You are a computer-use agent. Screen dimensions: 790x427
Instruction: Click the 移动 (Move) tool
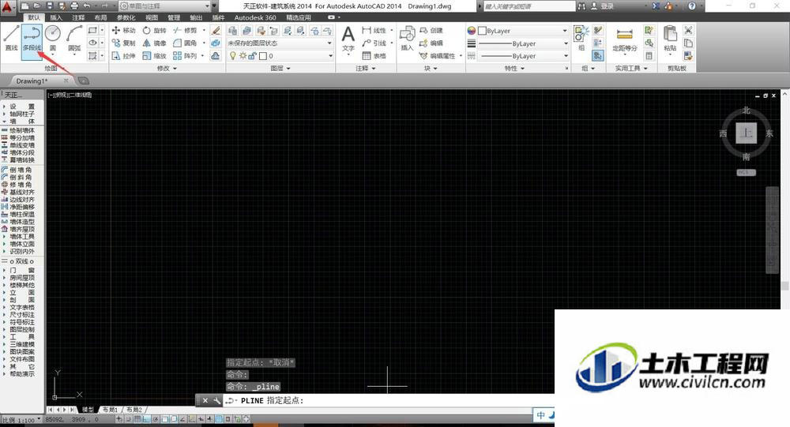123,30
